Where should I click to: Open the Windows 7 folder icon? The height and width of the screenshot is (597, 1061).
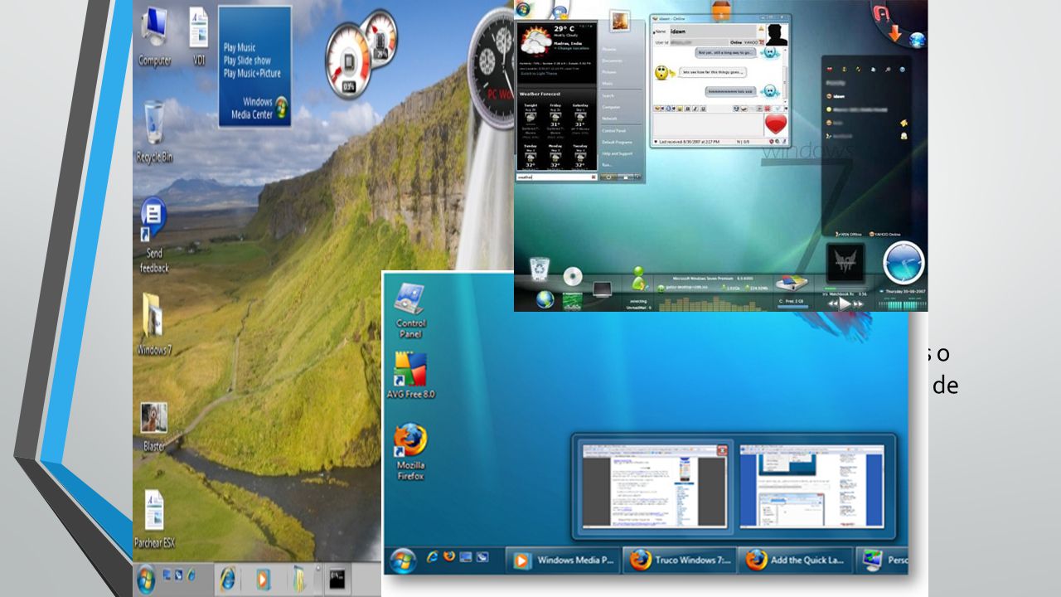coord(154,324)
